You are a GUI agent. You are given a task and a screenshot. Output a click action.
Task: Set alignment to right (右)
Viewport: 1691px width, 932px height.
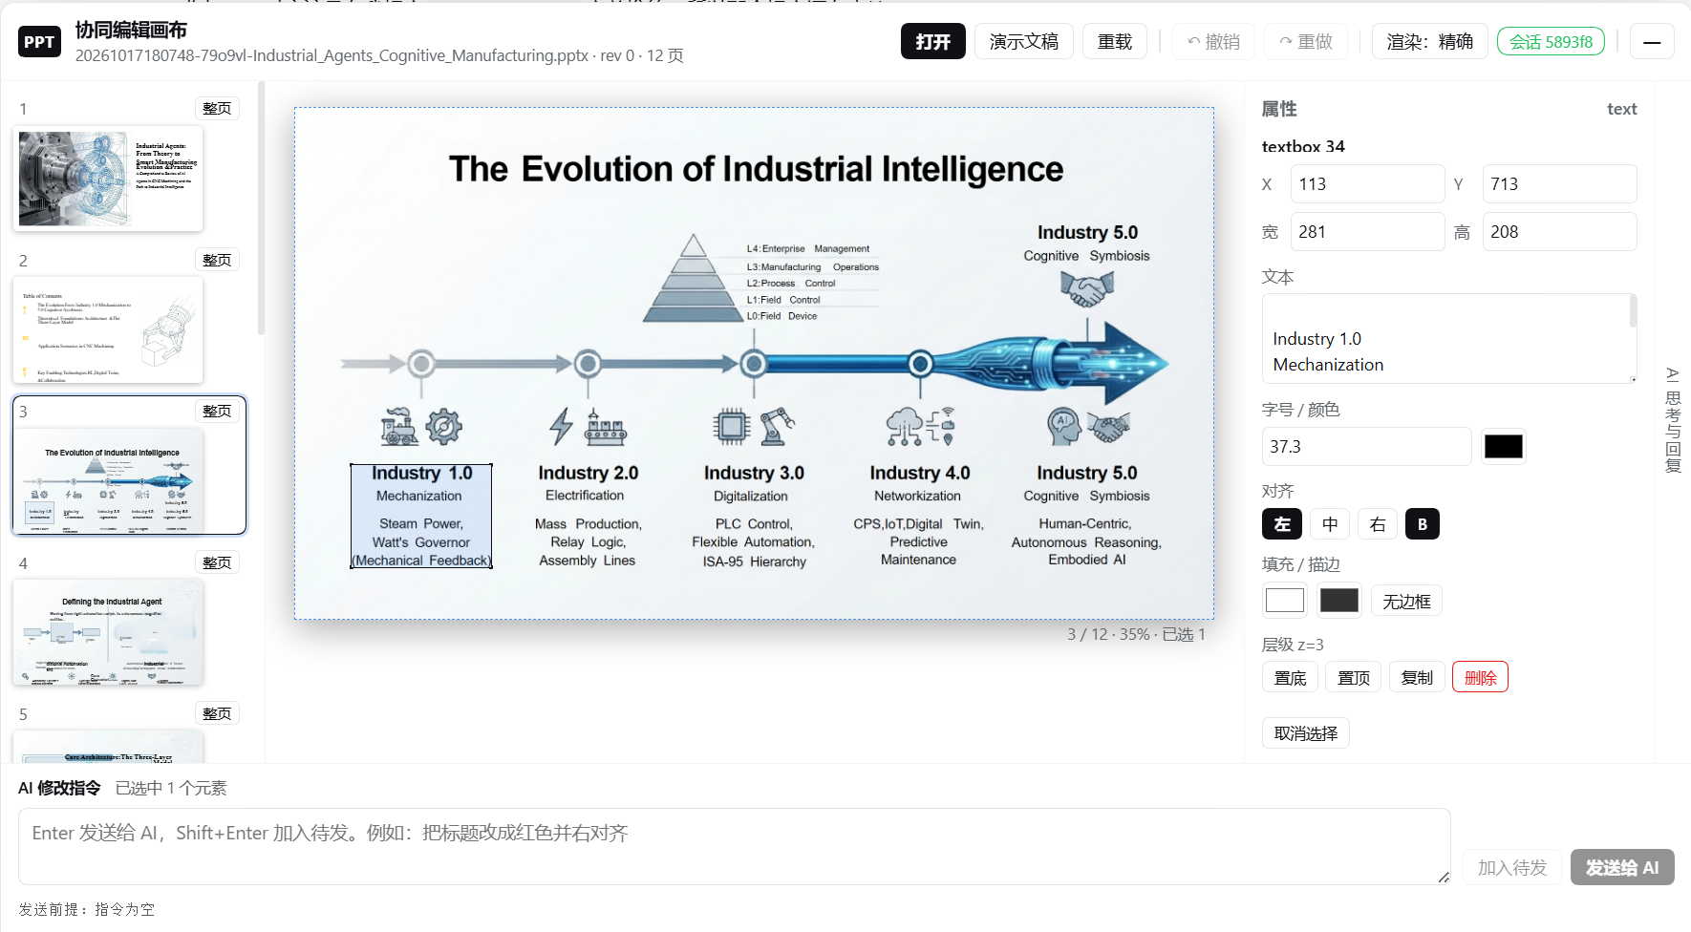coord(1377,524)
